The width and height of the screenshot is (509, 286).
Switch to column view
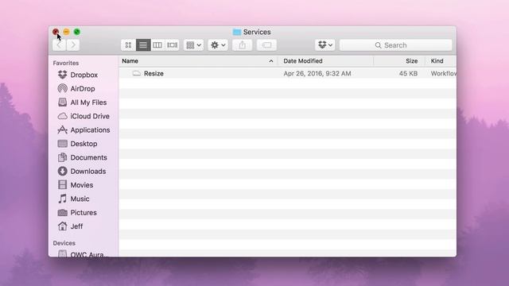click(157, 45)
